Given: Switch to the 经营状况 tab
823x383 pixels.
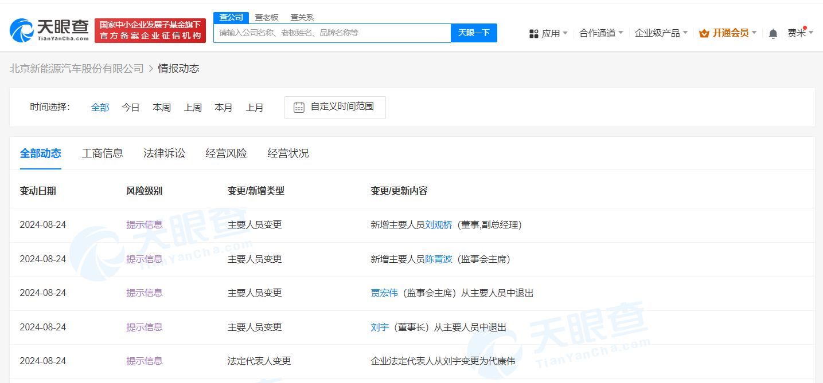Looking at the screenshot, I should pos(288,153).
